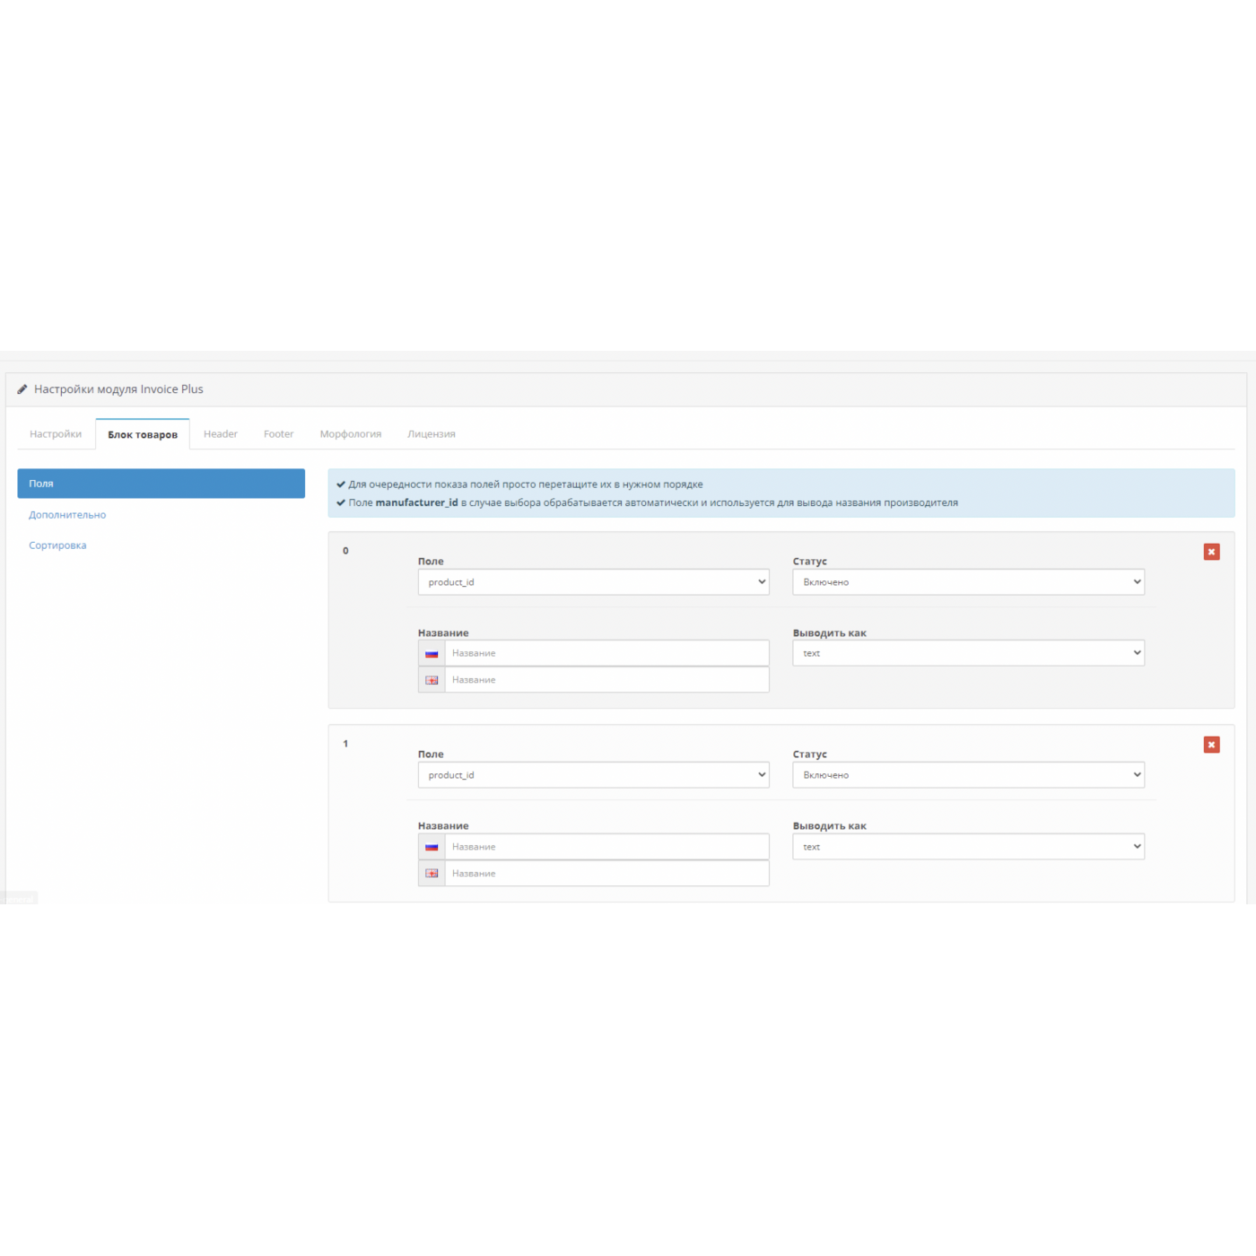
Task: Open the Поле dropdown in block 1
Action: 593,775
